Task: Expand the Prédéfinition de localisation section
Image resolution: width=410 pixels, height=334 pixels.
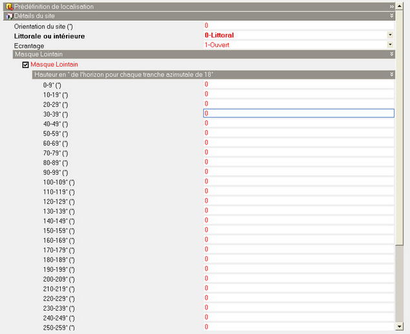Action: [392, 6]
